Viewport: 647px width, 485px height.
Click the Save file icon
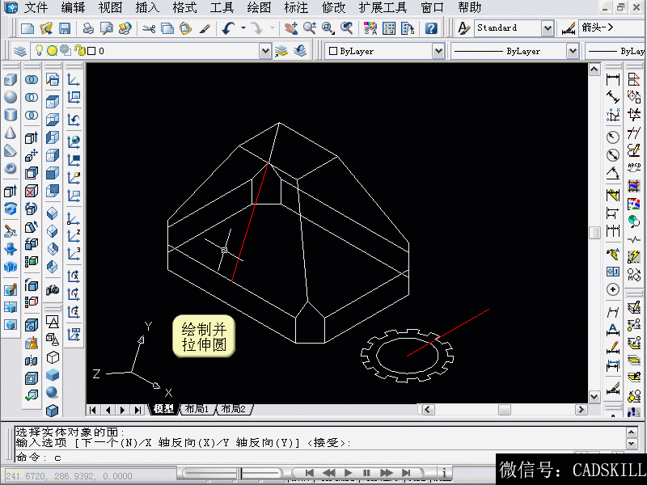pyautogui.click(x=65, y=28)
